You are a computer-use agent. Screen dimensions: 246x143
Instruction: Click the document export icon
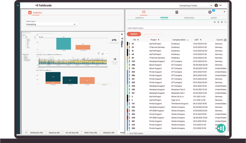click(x=218, y=22)
